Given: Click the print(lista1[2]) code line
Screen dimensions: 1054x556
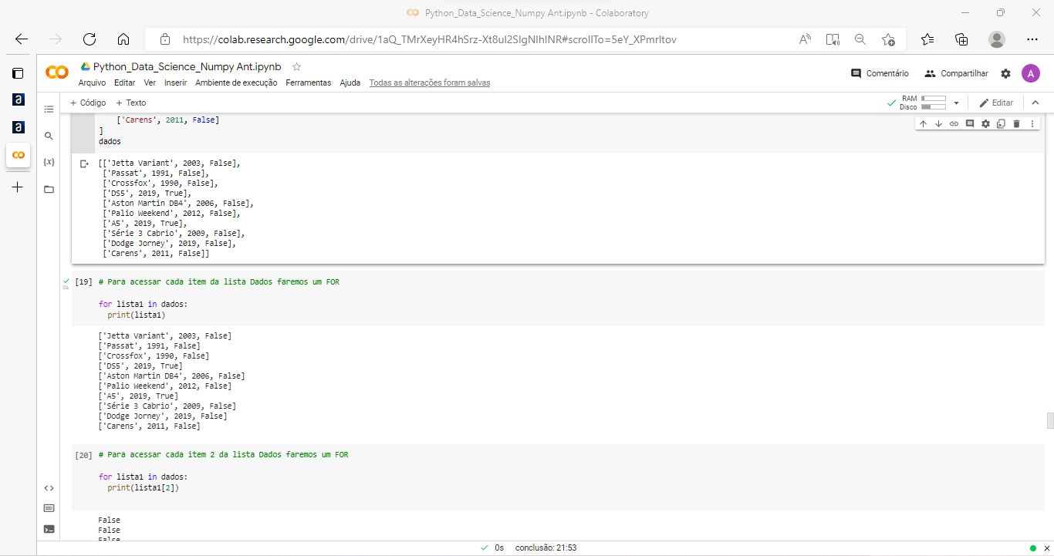Looking at the screenshot, I should pyautogui.click(x=144, y=487).
